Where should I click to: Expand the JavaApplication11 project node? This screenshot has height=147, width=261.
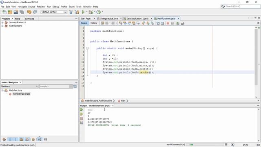coord(2,22)
